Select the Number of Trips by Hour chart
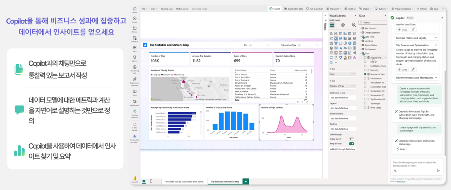 (x=286, y=122)
